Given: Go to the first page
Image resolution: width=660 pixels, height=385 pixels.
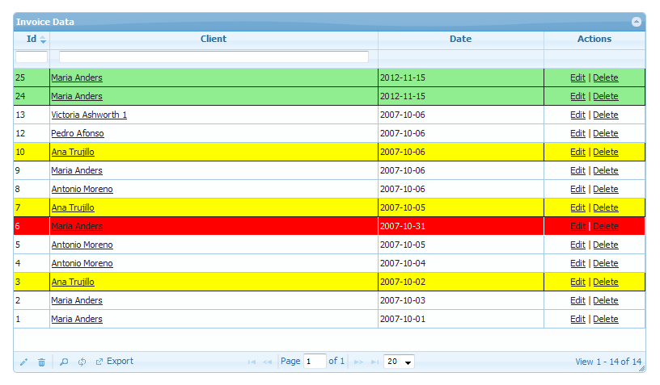Looking at the screenshot, I should (x=252, y=362).
